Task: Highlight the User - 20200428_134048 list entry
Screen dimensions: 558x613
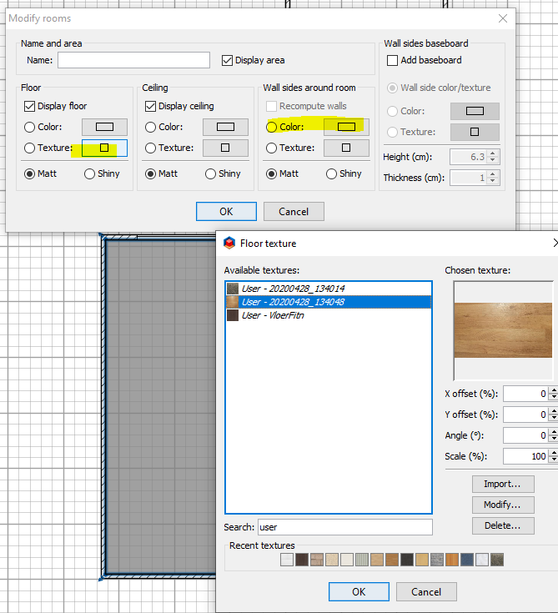Action: pos(329,302)
